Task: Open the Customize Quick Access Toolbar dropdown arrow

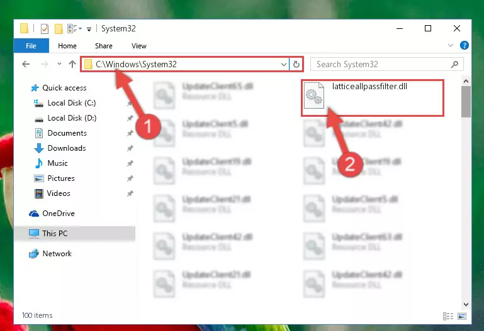Action: 89,30
